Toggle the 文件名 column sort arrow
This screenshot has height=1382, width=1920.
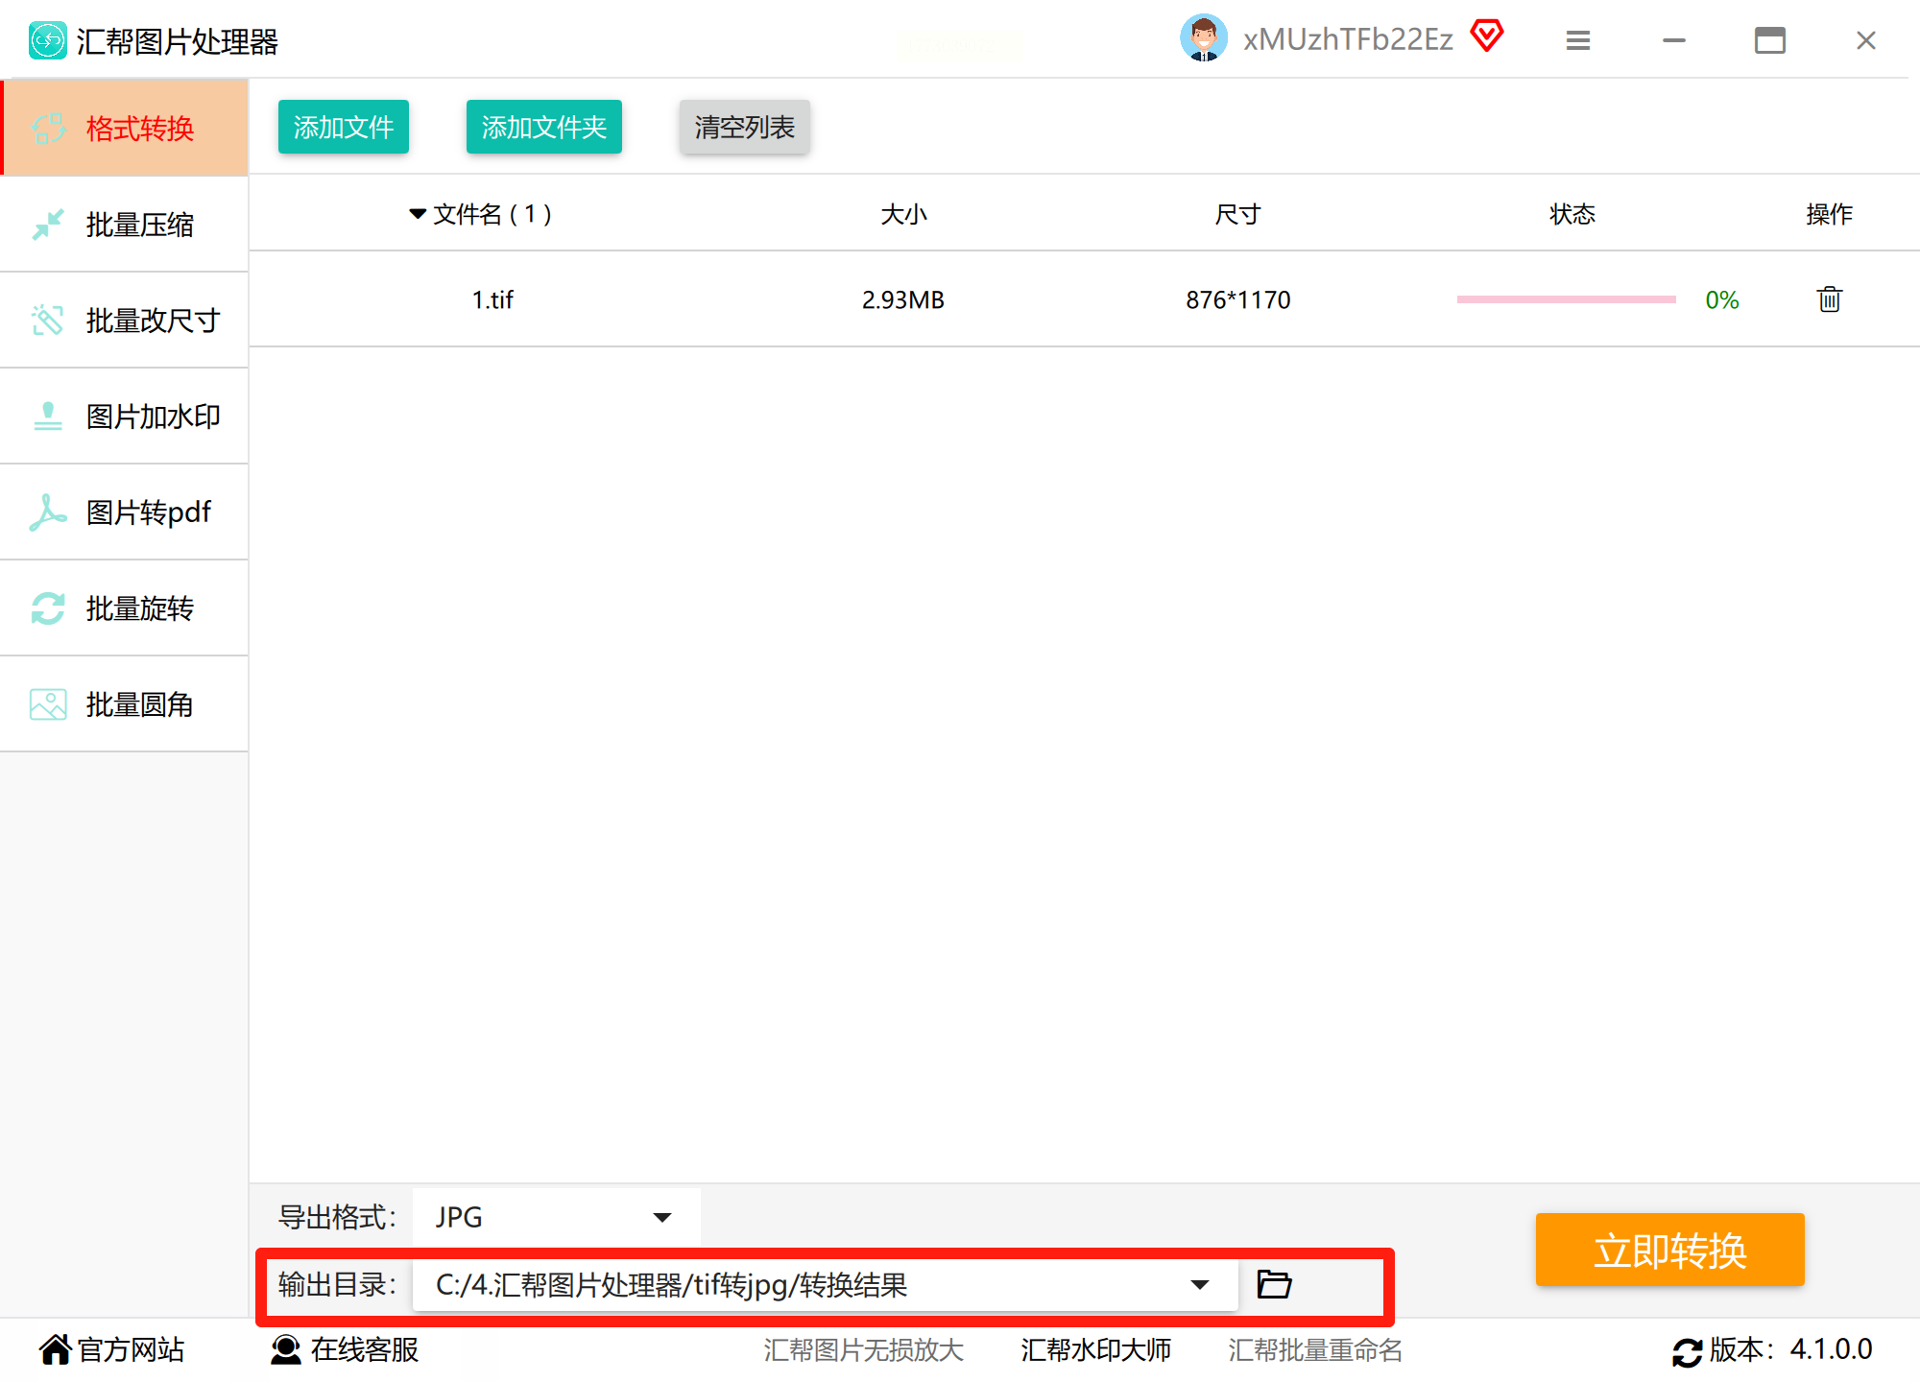[418, 214]
